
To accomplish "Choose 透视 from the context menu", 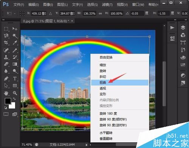I will 120,88.
